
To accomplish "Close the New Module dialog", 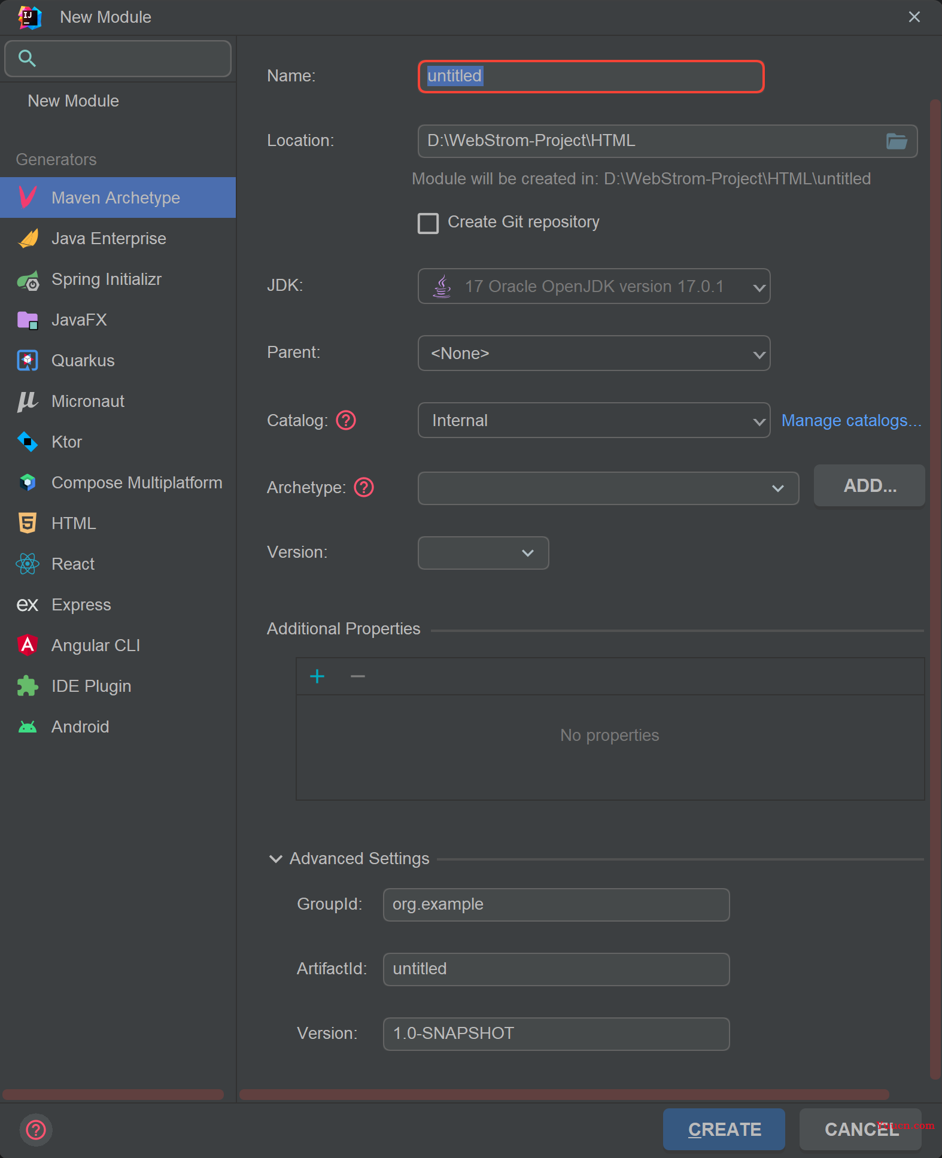I will pos(914,17).
